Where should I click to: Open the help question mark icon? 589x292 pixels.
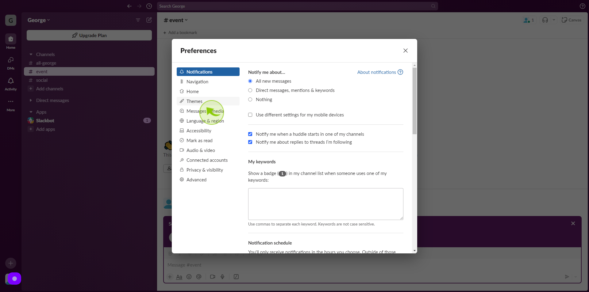tap(582, 6)
